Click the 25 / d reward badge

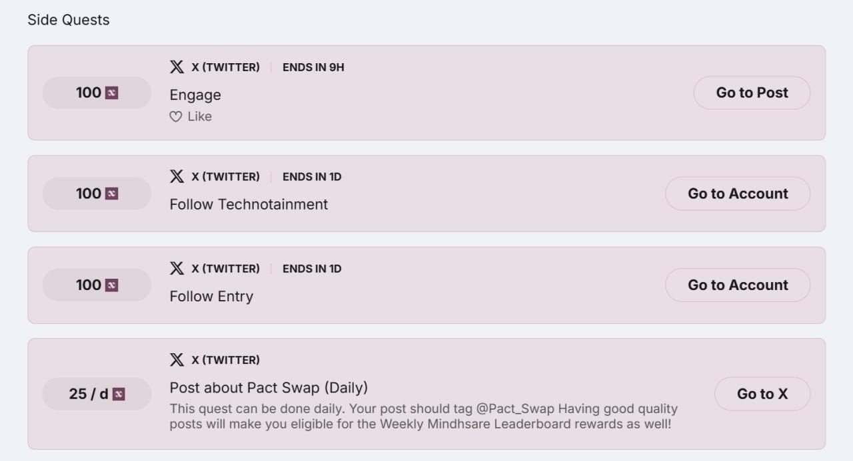tap(97, 394)
